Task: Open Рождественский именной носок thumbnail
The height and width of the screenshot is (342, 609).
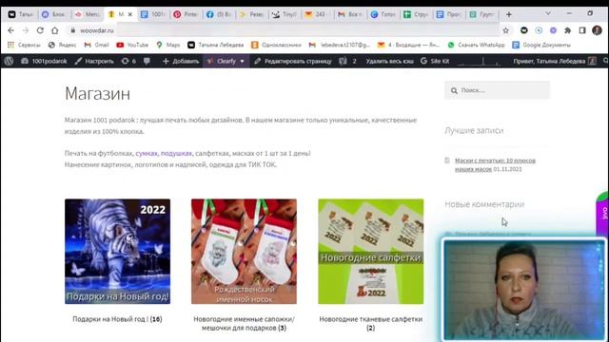Action: coord(244,251)
